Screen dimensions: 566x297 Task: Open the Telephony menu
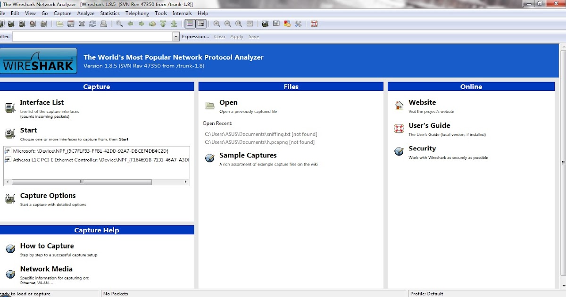click(137, 14)
